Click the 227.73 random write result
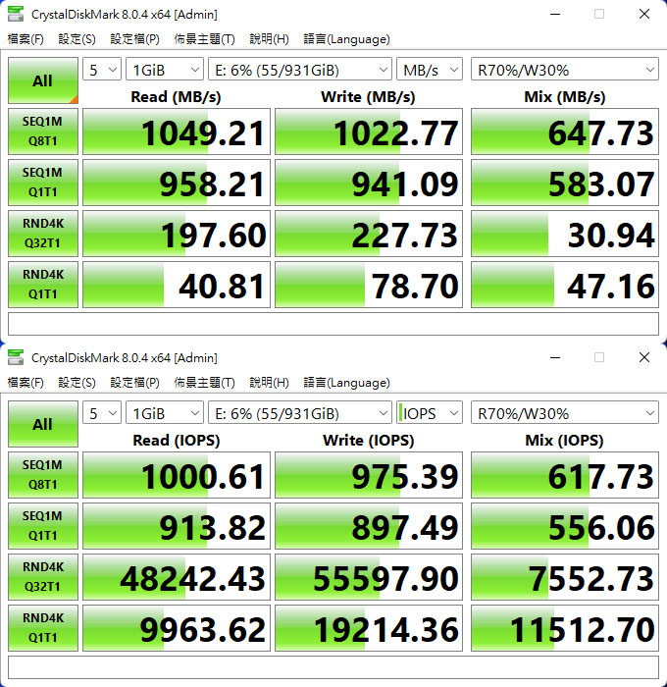The width and height of the screenshot is (667, 687). [x=369, y=234]
